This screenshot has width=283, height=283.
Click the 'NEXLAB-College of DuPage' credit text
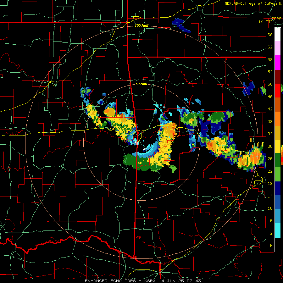pyautogui.click(x=251, y=3)
